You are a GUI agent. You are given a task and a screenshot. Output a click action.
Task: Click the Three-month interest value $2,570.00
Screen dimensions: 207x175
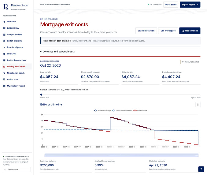(x=90, y=77)
